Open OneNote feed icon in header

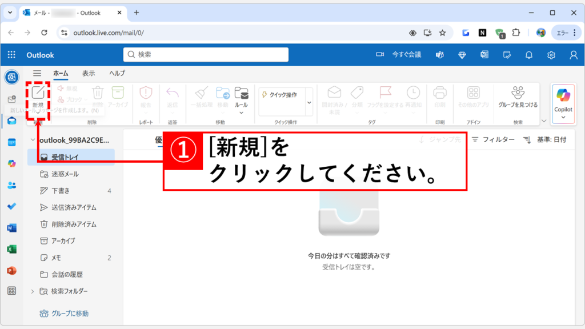[484, 55]
